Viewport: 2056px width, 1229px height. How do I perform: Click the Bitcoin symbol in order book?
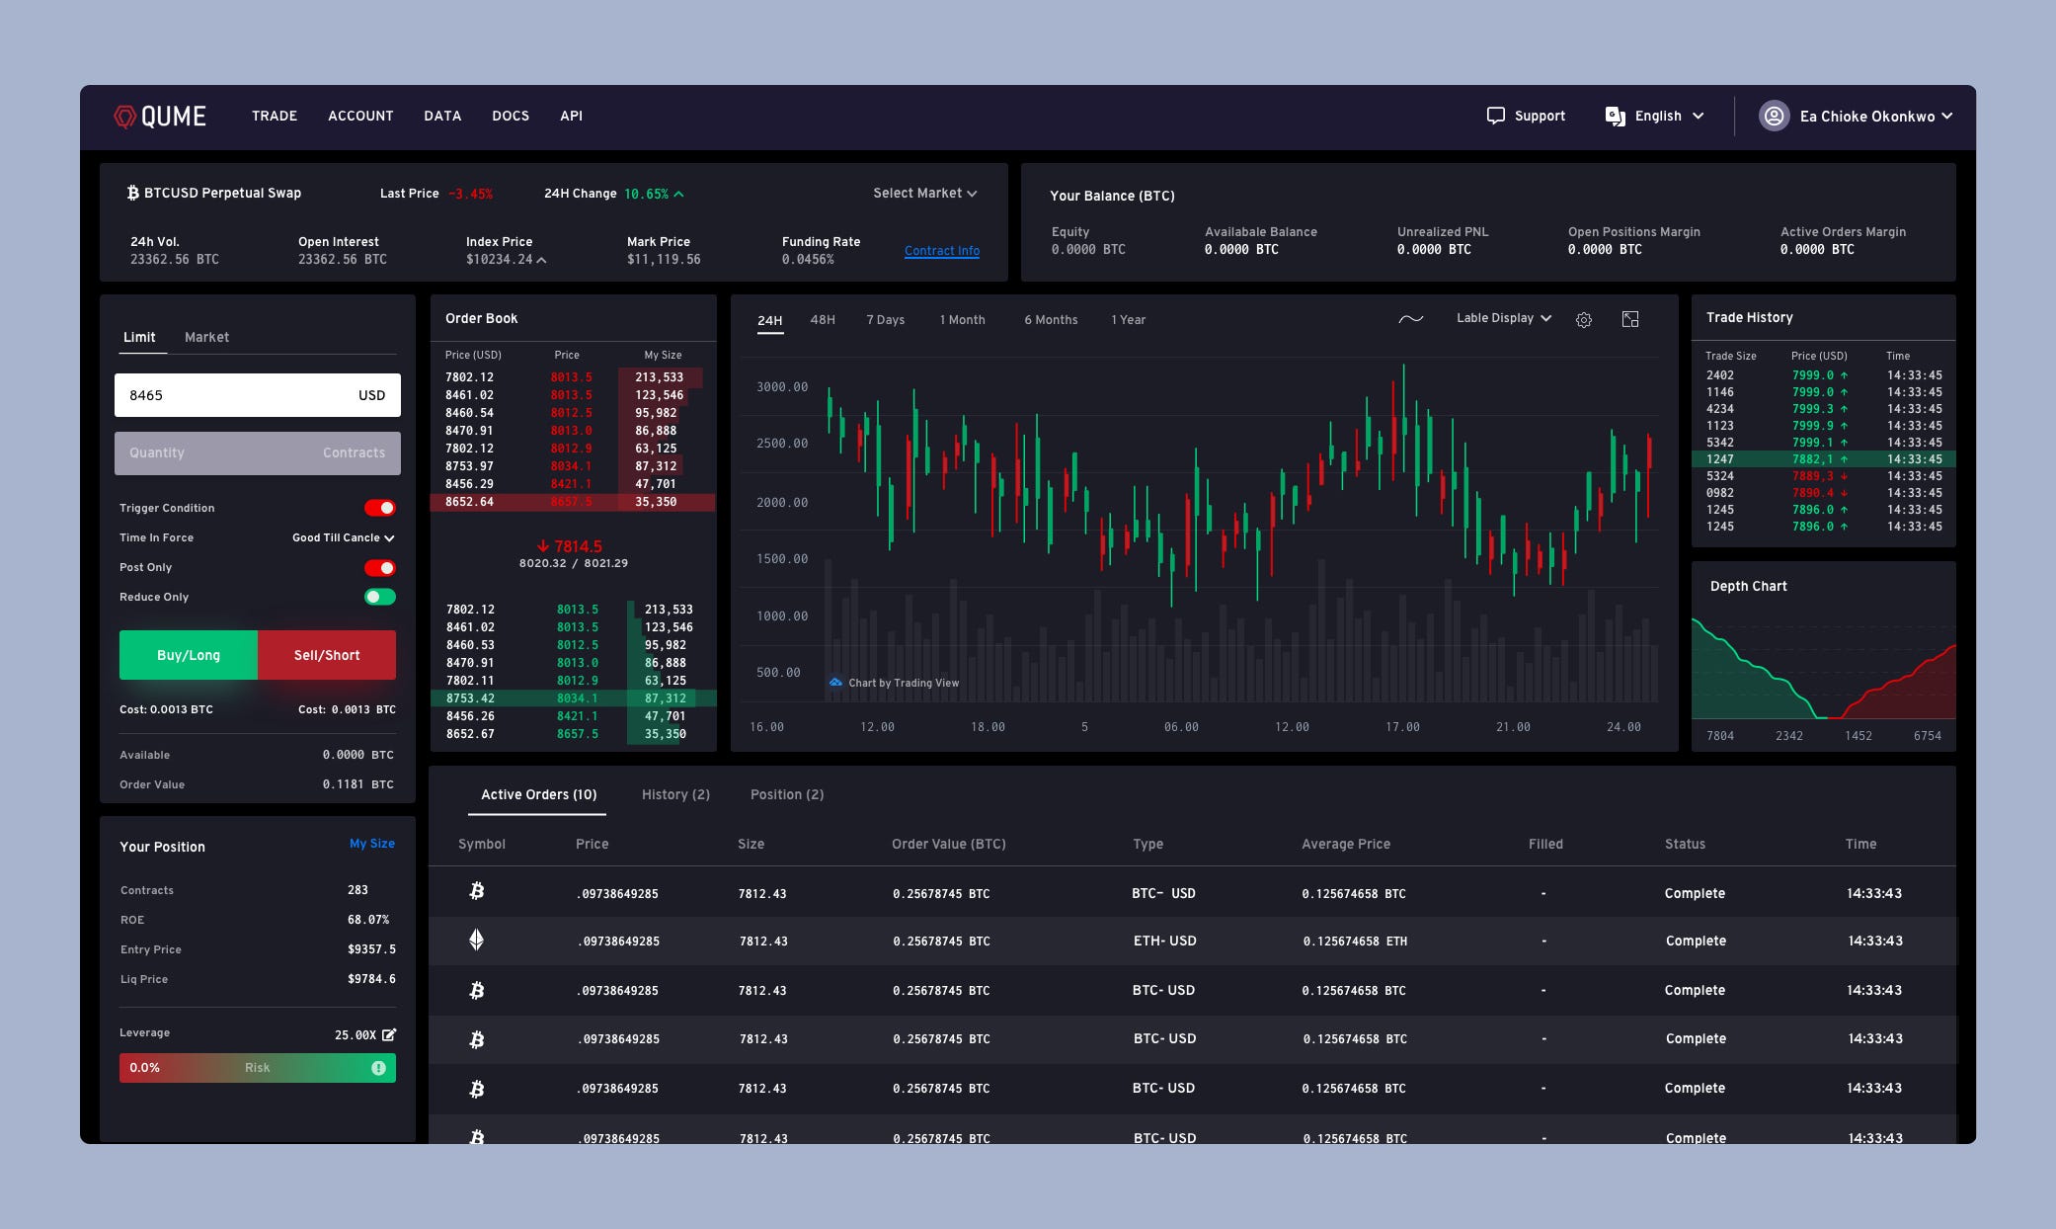130,193
